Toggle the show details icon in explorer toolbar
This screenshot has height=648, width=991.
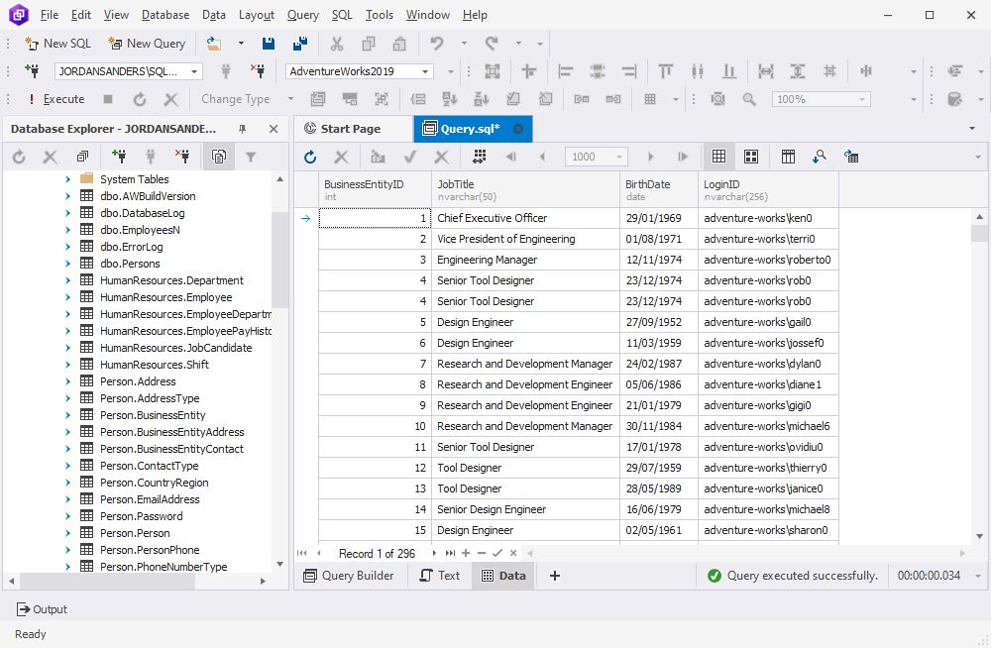coord(219,157)
